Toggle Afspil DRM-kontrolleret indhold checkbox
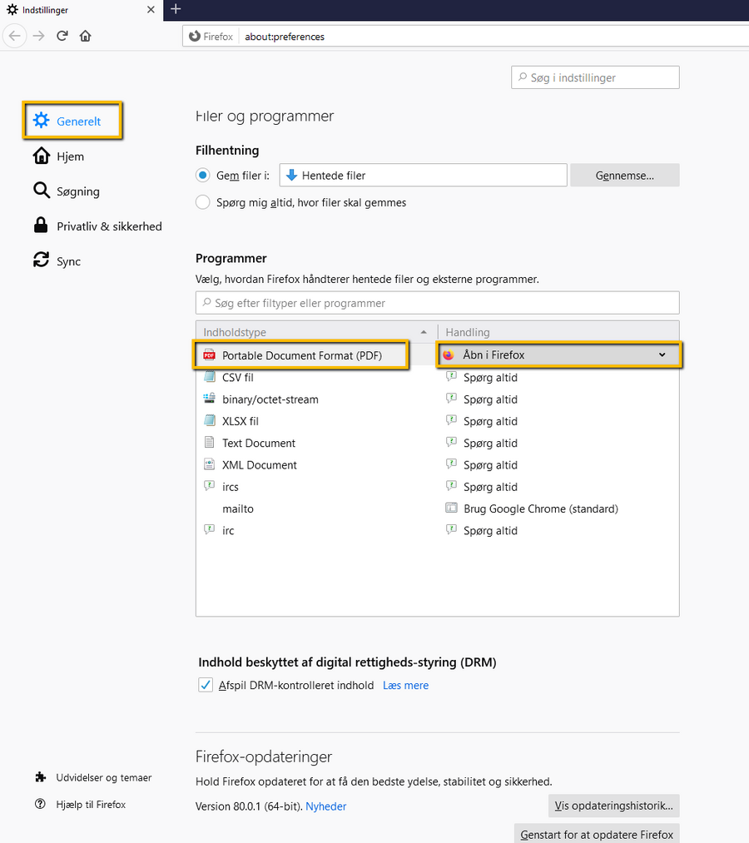The height and width of the screenshot is (843, 749). [206, 685]
